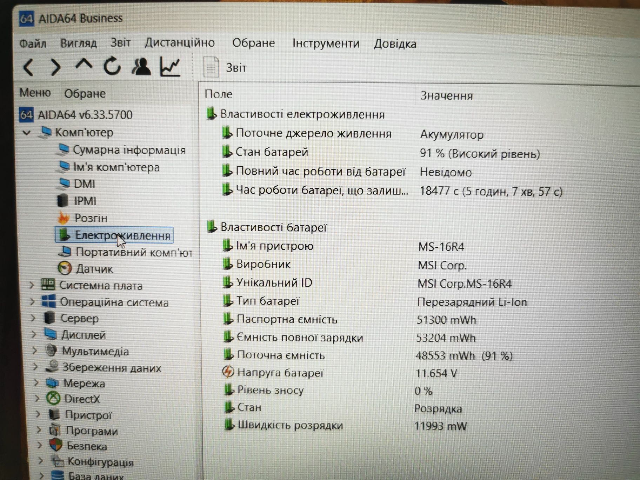Open the user management person icon

[141, 66]
